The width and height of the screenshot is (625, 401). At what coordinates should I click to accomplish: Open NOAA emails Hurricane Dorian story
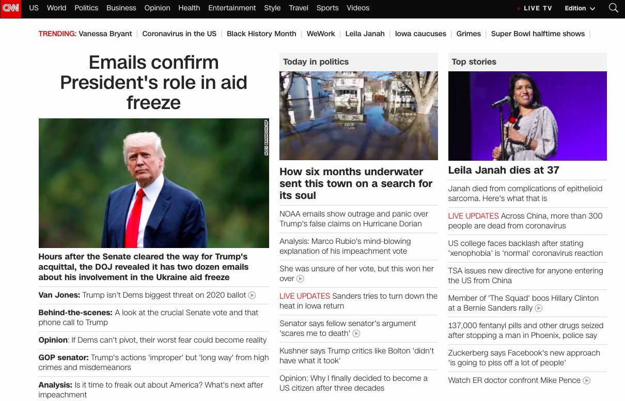[x=354, y=219]
